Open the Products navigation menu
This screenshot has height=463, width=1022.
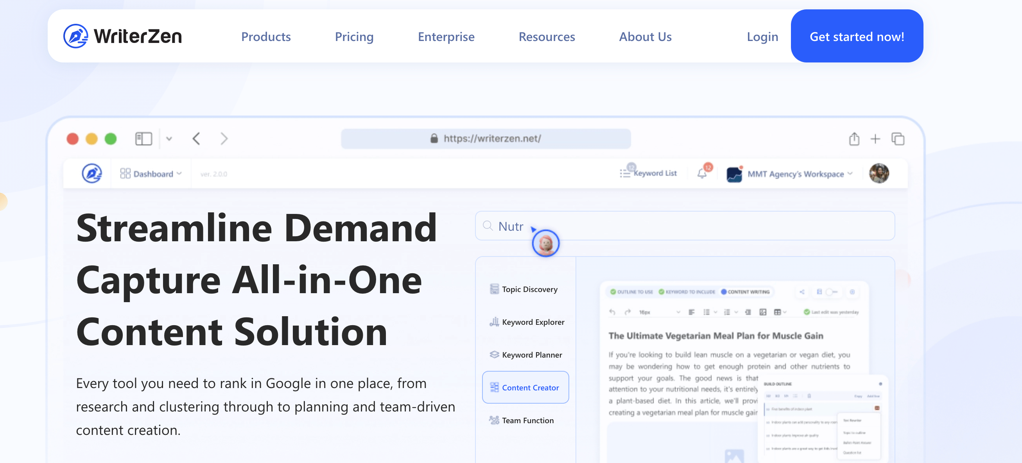(x=265, y=36)
